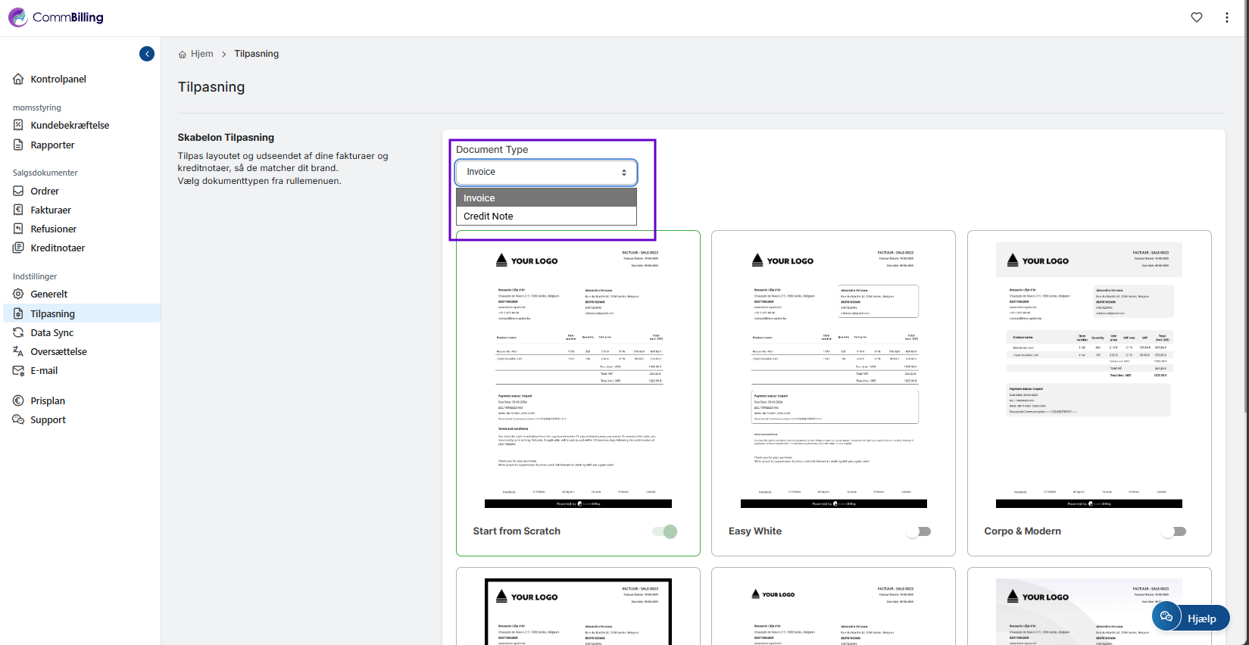Image resolution: width=1249 pixels, height=645 pixels.
Task: Select the Corpo & Modern template preview
Action: (1088, 375)
